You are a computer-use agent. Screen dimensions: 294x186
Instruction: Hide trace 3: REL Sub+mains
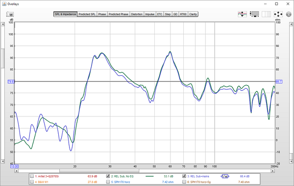pos(184,176)
